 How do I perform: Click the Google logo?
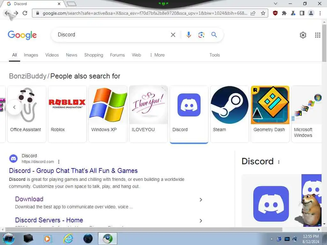point(22,35)
